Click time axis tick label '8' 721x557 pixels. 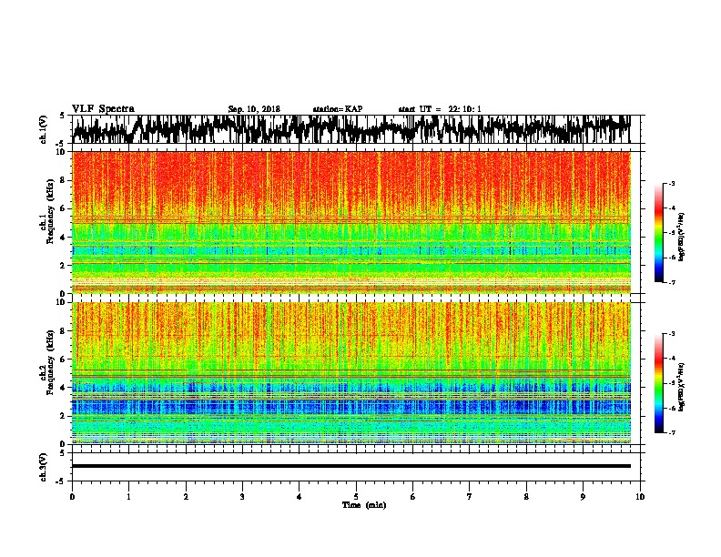click(526, 497)
